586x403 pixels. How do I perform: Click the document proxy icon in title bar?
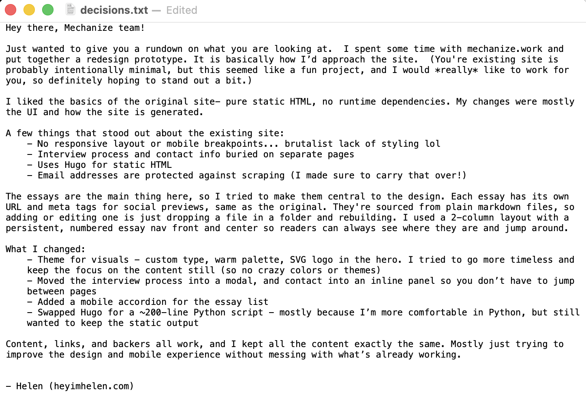coord(71,10)
